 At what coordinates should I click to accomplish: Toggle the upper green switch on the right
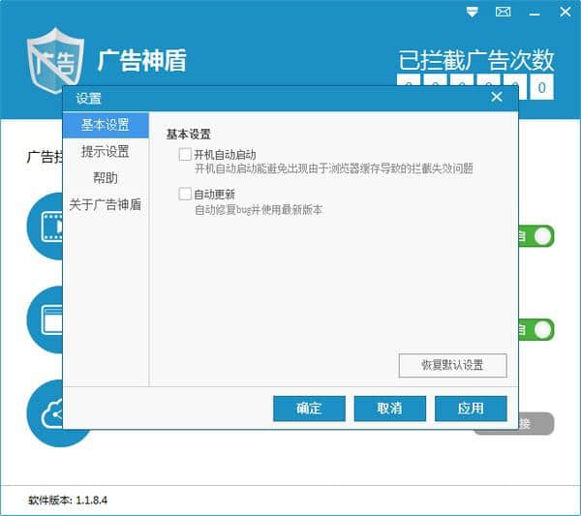[540, 235]
